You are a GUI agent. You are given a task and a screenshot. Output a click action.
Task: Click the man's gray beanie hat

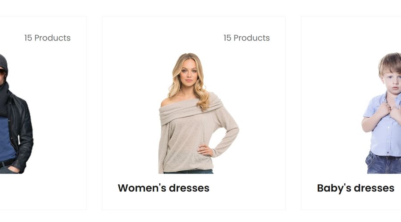pos(3,63)
